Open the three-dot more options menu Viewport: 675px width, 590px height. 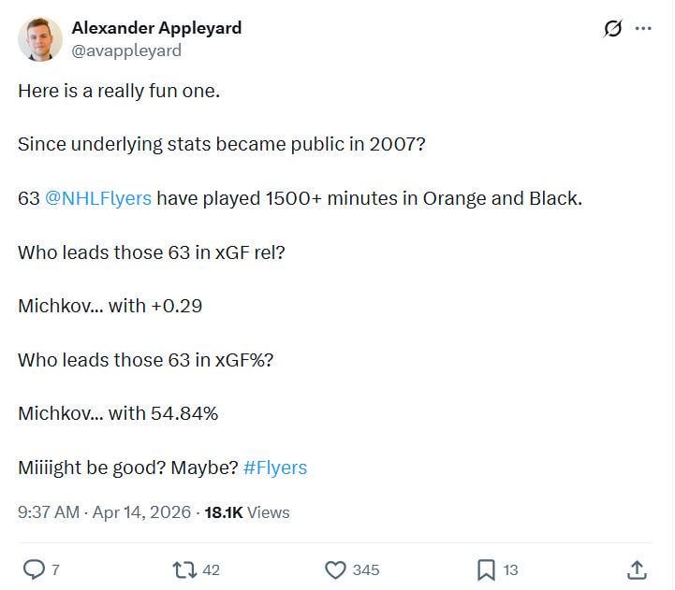pos(643,29)
